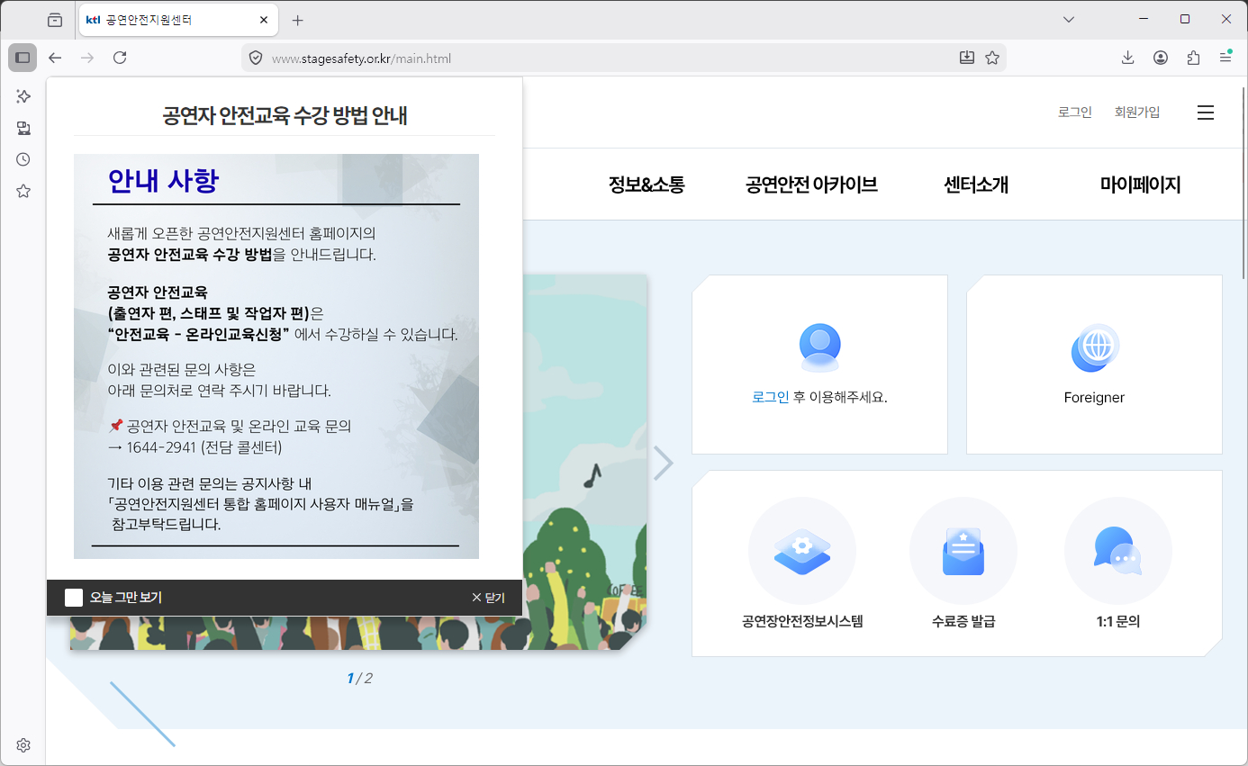Open the tab overview button in title bar
The height and width of the screenshot is (766, 1248).
(55, 20)
